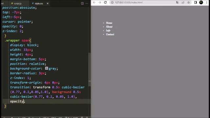Click the 'z-index: 2;' line
The height and width of the screenshot is (118, 210).
13,31
